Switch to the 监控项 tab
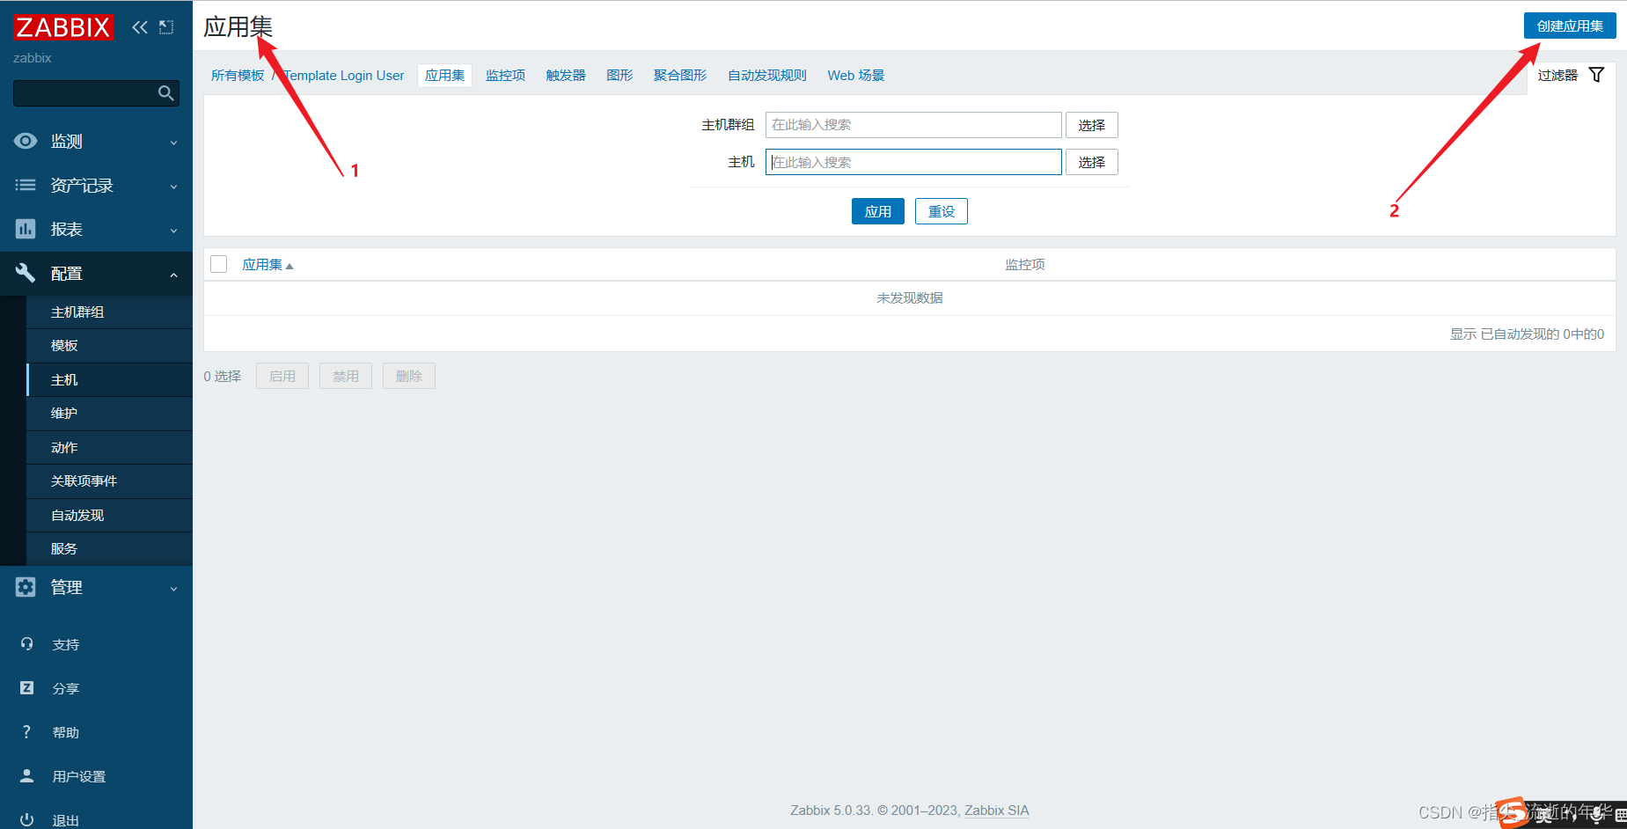Image resolution: width=1627 pixels, height=829 pixels. point(505,76)
